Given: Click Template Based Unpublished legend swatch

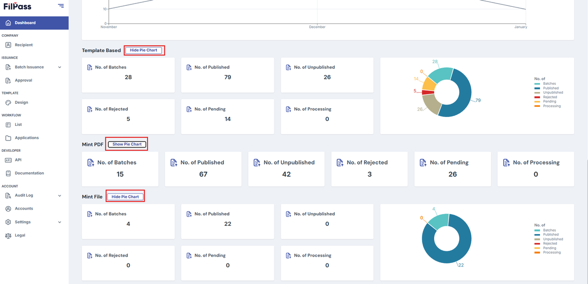Looking at the screenshot, I should coord(538,93).
